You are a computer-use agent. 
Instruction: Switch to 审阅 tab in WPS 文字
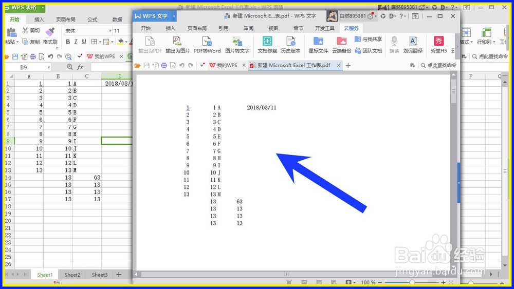[248, 28]
